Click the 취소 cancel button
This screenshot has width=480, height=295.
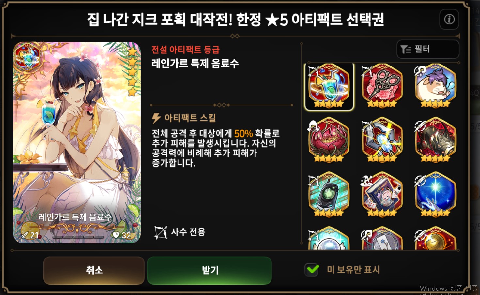pos(94,270)
